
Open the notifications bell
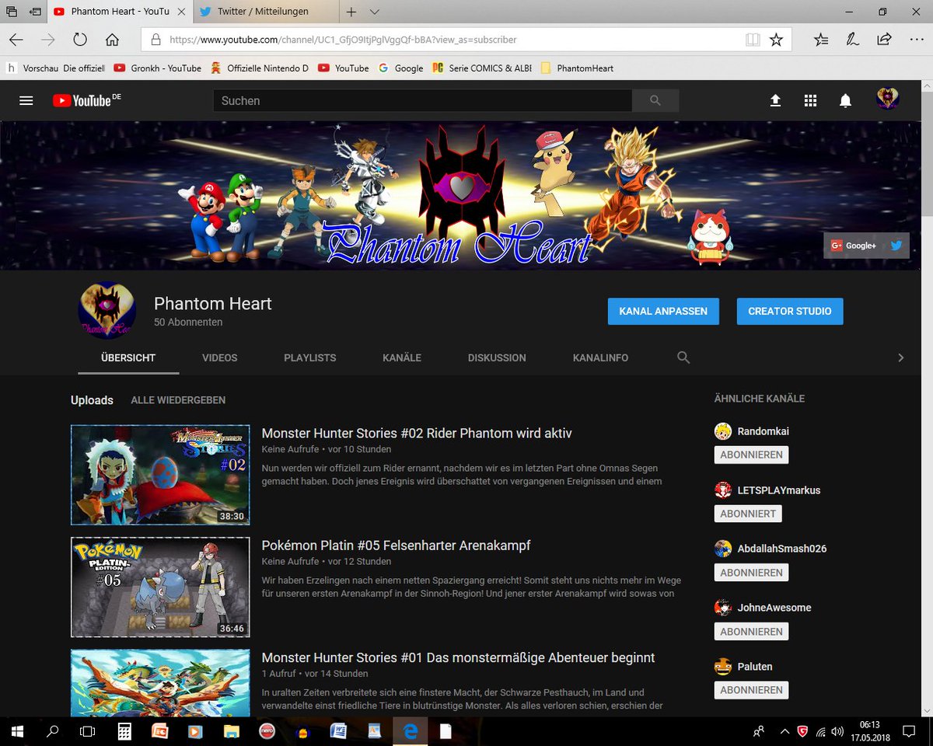coord(845,100)
